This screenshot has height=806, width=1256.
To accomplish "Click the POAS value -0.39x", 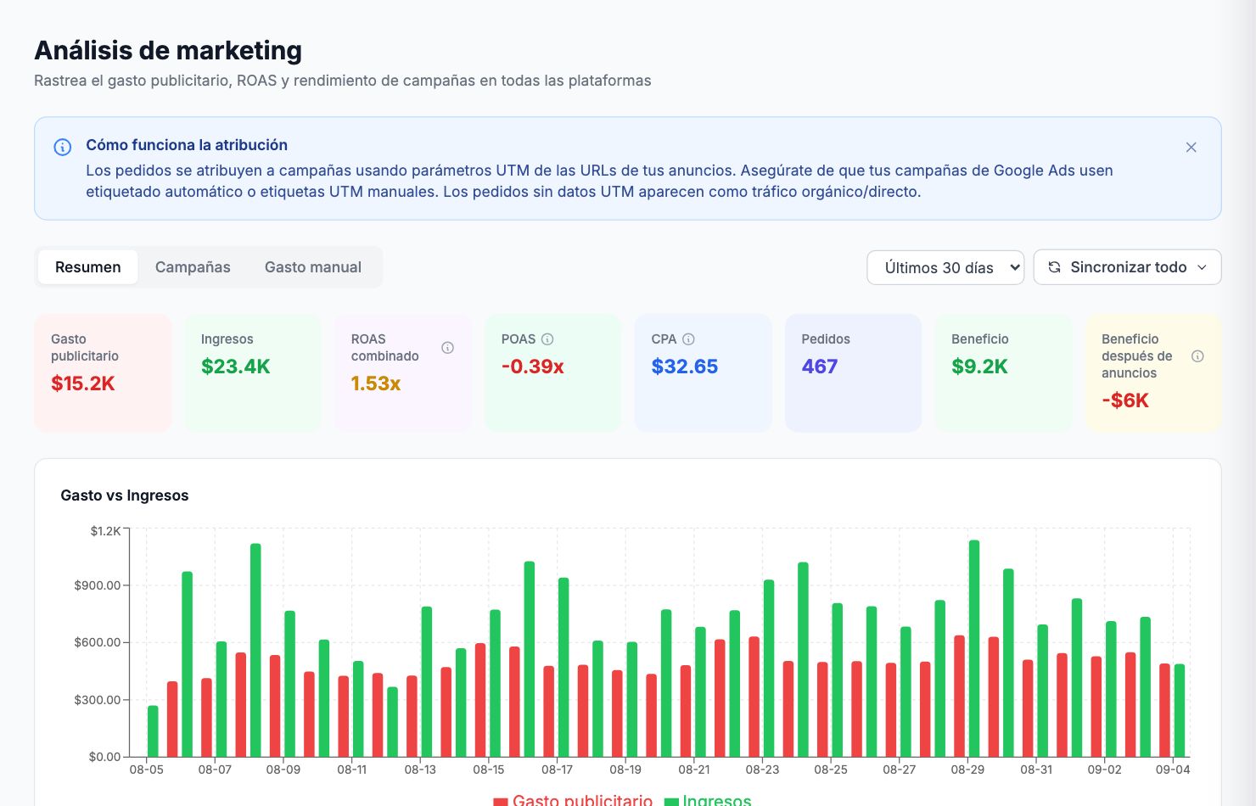I will tap(533, 367).
